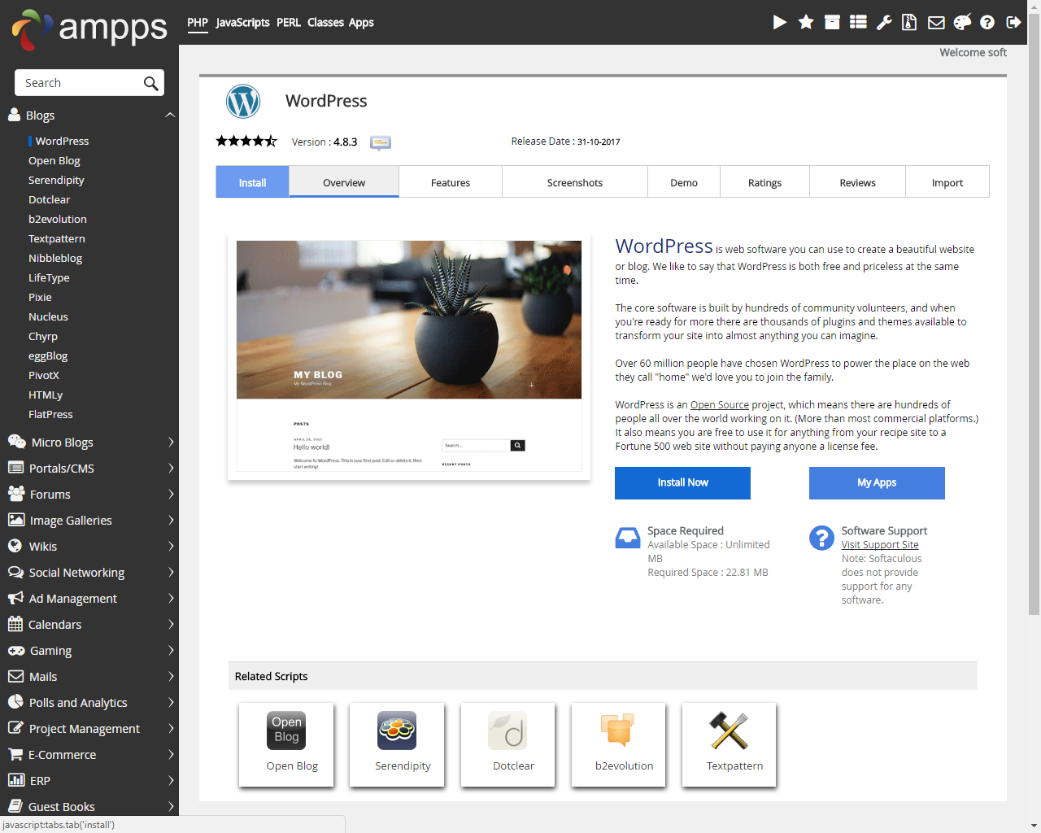Click the My Apps button
Screen dimensions: 1041x833
click(877, 482)
